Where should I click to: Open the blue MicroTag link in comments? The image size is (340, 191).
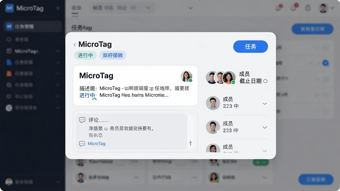(x=97, y=144)
